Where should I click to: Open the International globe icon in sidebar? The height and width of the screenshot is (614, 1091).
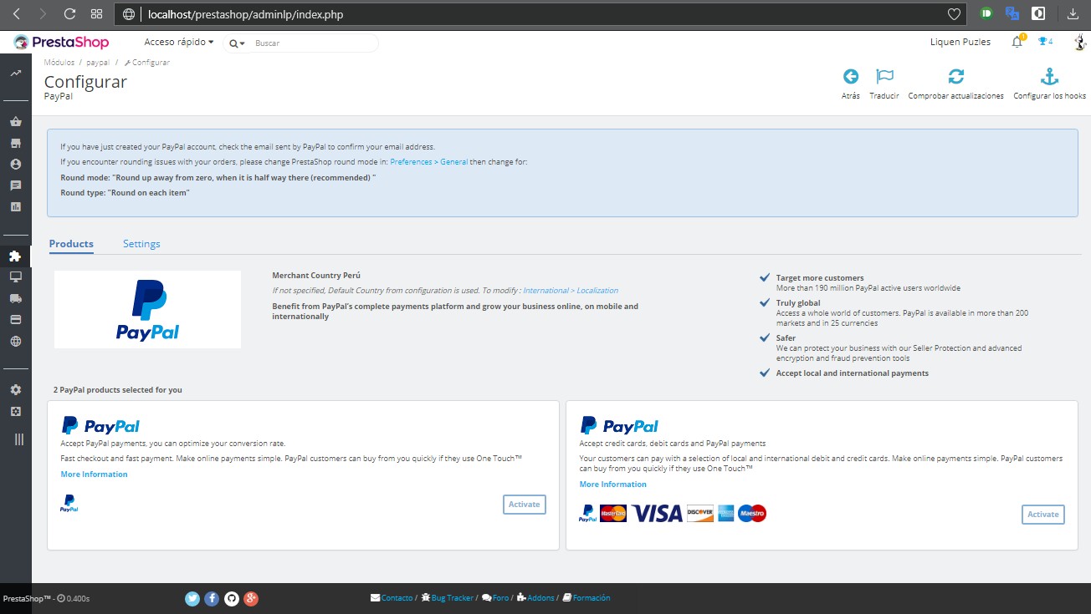click(16, 341)
